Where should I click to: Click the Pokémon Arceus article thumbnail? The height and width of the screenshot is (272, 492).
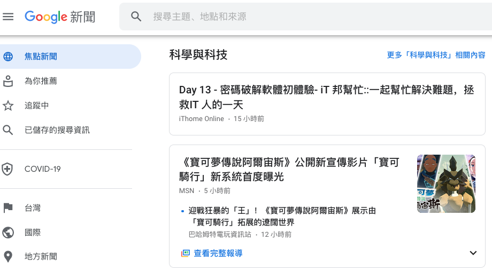tap(446, 183)
